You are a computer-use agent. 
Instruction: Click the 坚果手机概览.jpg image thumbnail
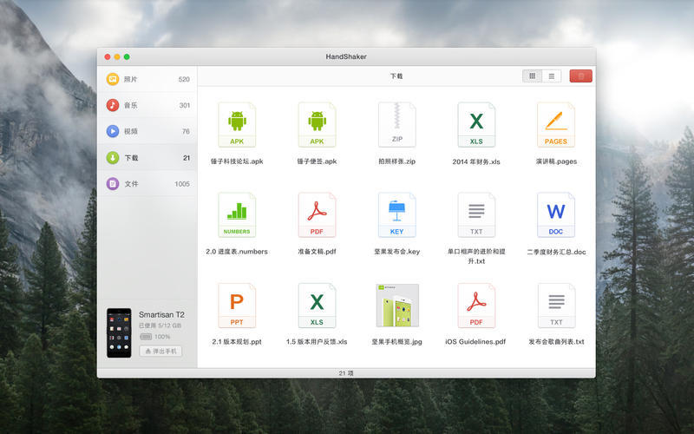[396, 306]
